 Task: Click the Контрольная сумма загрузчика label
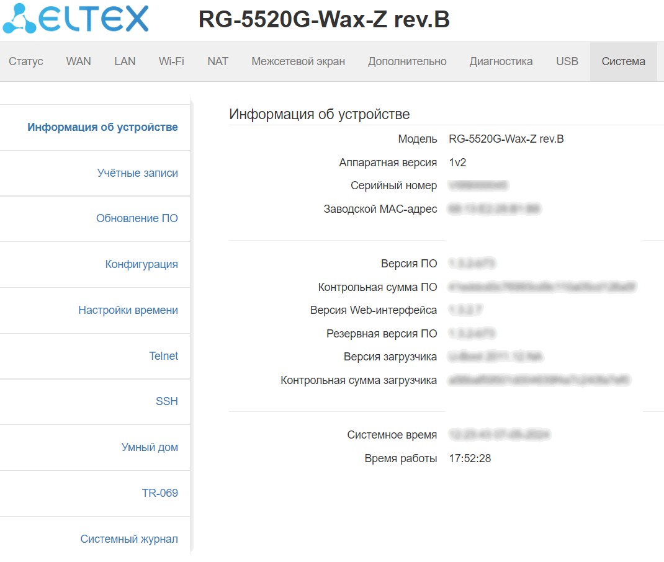(x=359, y=380)
